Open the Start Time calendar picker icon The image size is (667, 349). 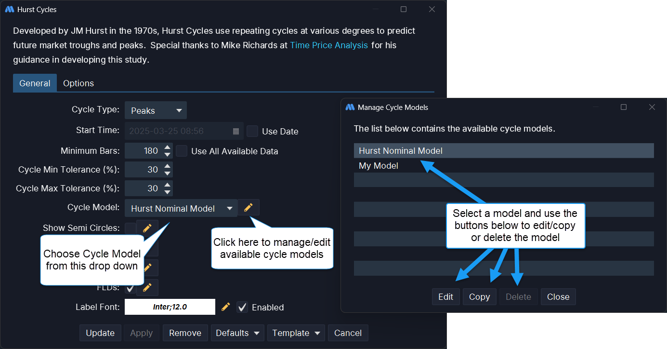pyautogui.click(x=236, y=131)
